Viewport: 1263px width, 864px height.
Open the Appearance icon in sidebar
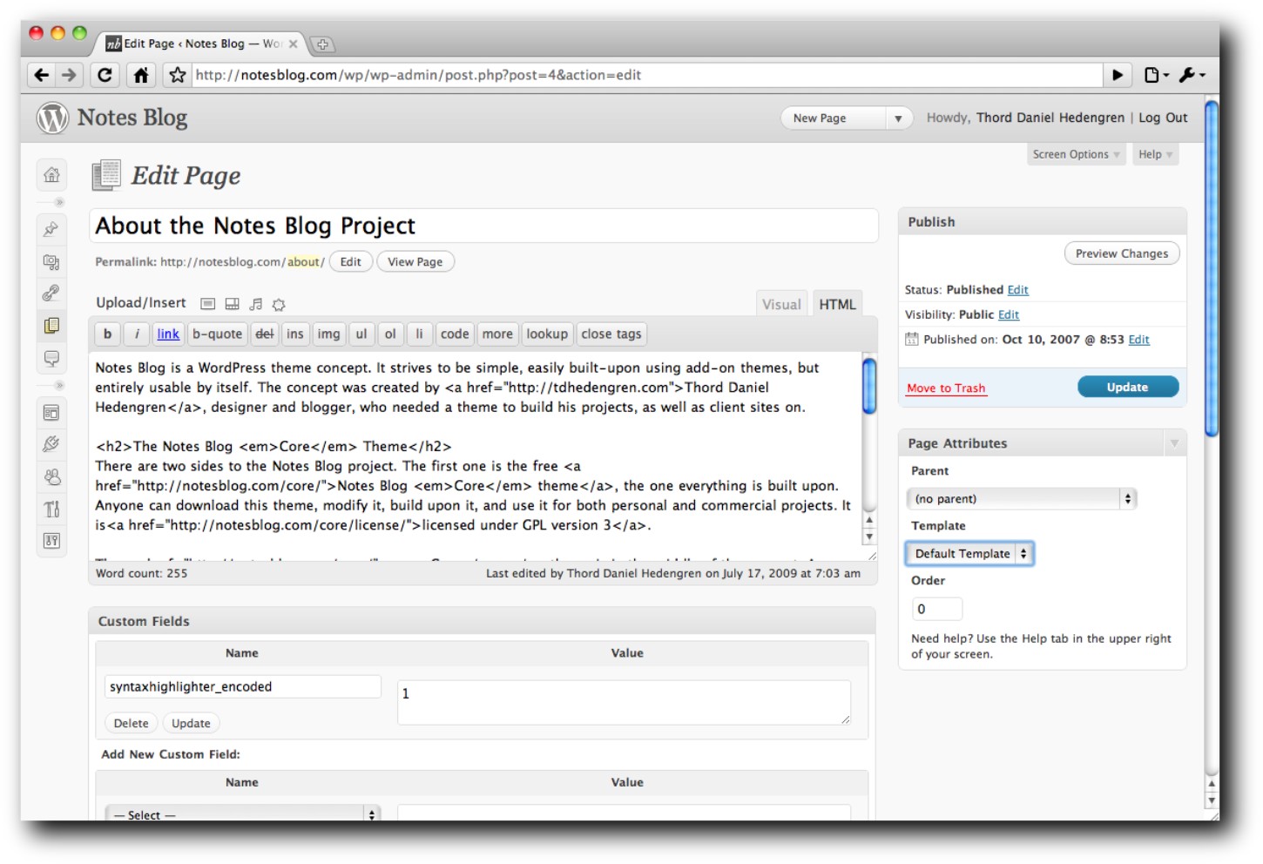[x=51, y=412]
